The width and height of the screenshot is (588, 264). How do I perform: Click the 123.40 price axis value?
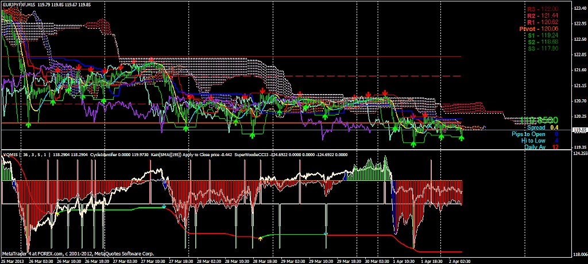coord(580,8)
